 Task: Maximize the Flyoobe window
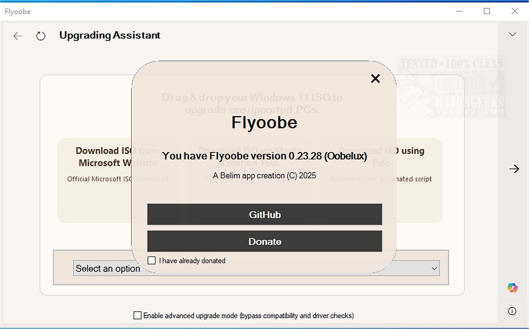click(487, 11)
